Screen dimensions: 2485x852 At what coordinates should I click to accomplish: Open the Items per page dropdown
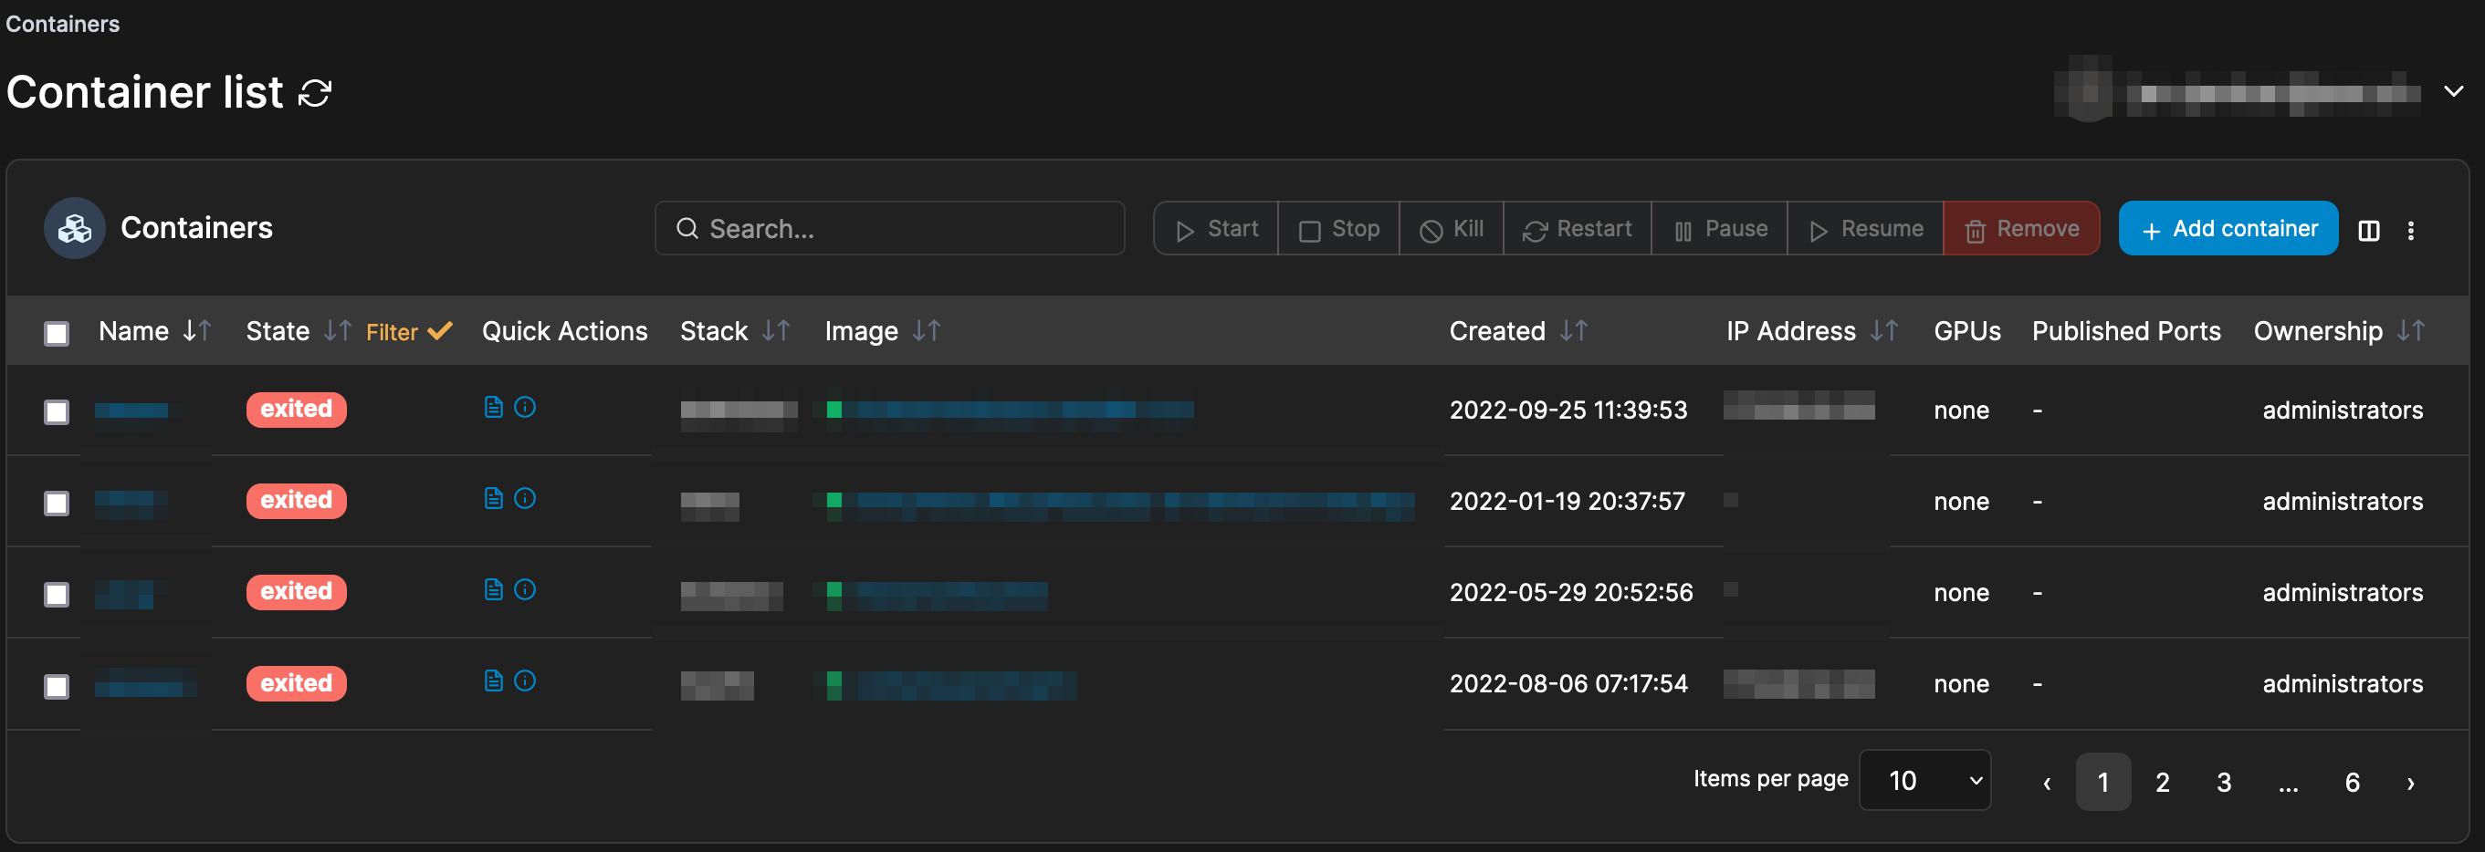click(x=1925, y=780)
